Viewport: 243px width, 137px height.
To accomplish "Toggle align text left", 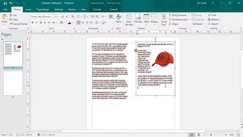I will 79,22.
